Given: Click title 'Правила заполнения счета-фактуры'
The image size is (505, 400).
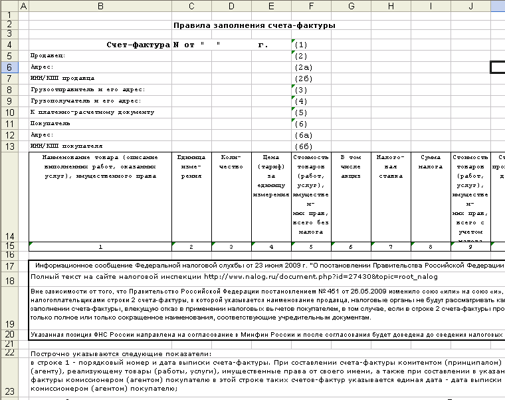Looking at the screenshot, I should [254, 25].
